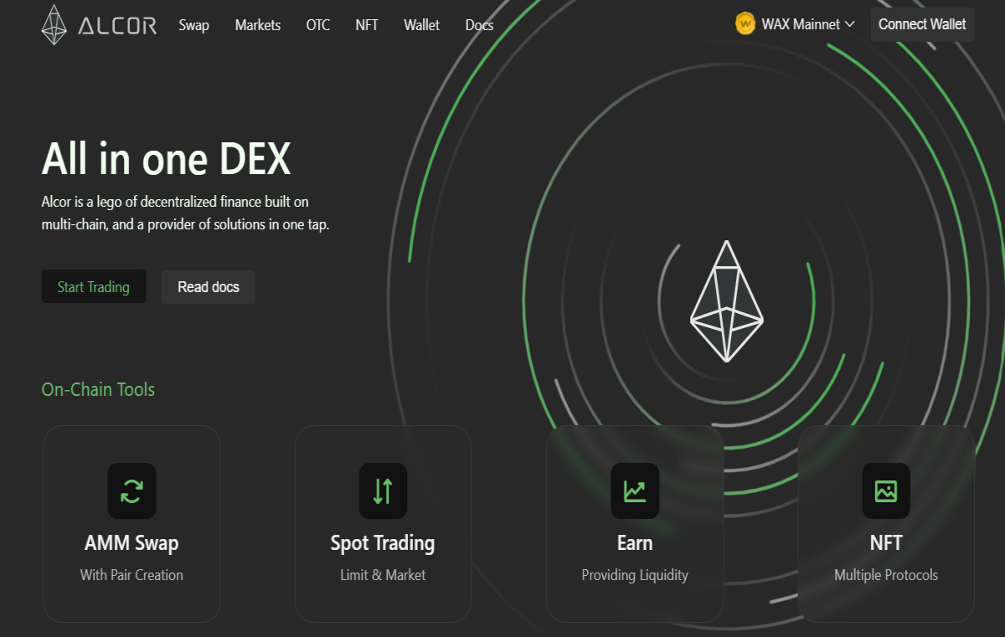Click the 'Multiple Protocols' caption
The height and width of the screenshot is (637, 1005).
[x=886, y=575]
